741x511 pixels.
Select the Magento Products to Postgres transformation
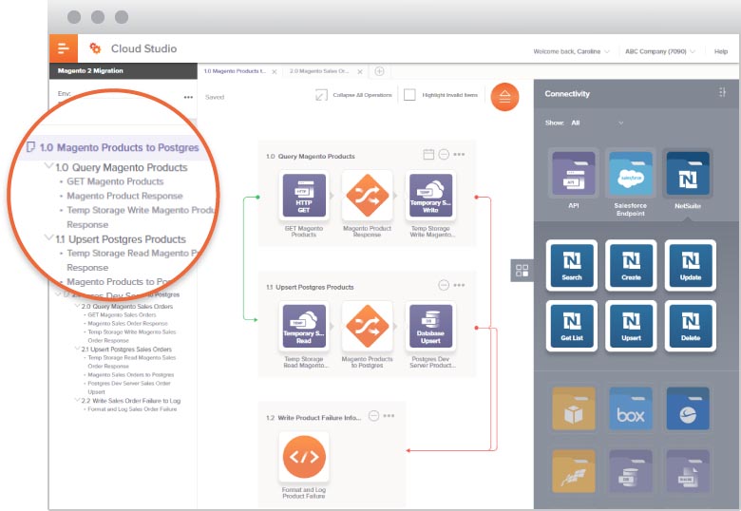click(x=368, y=326)
